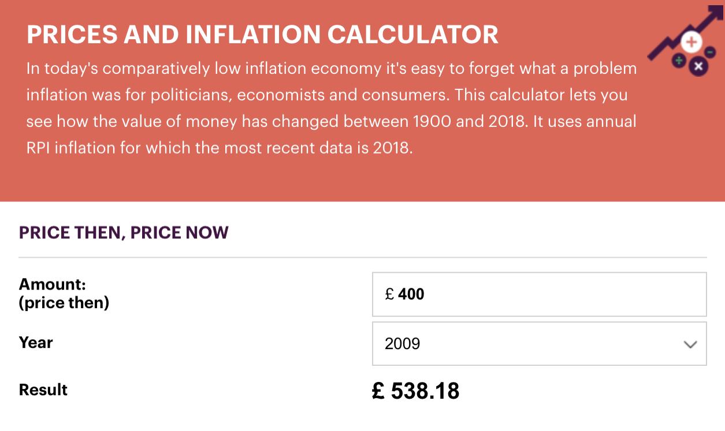The height and width of the screenshot is (431, 725).
Task: Click the pound symbol beside the result
Action: click(378, 391)
